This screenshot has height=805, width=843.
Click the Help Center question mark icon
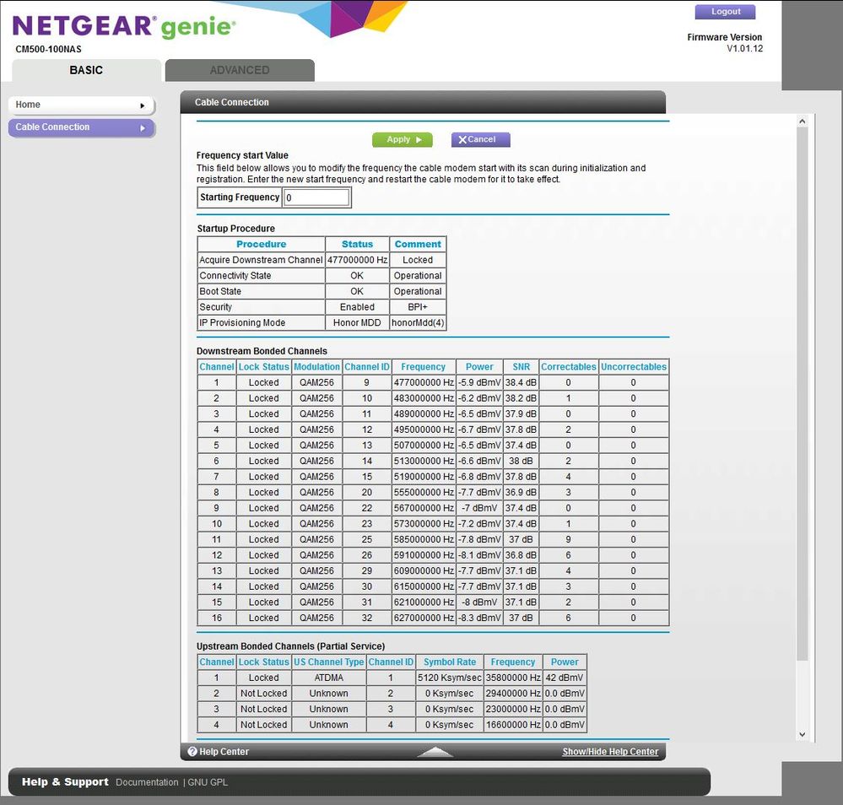click(192, 751)
